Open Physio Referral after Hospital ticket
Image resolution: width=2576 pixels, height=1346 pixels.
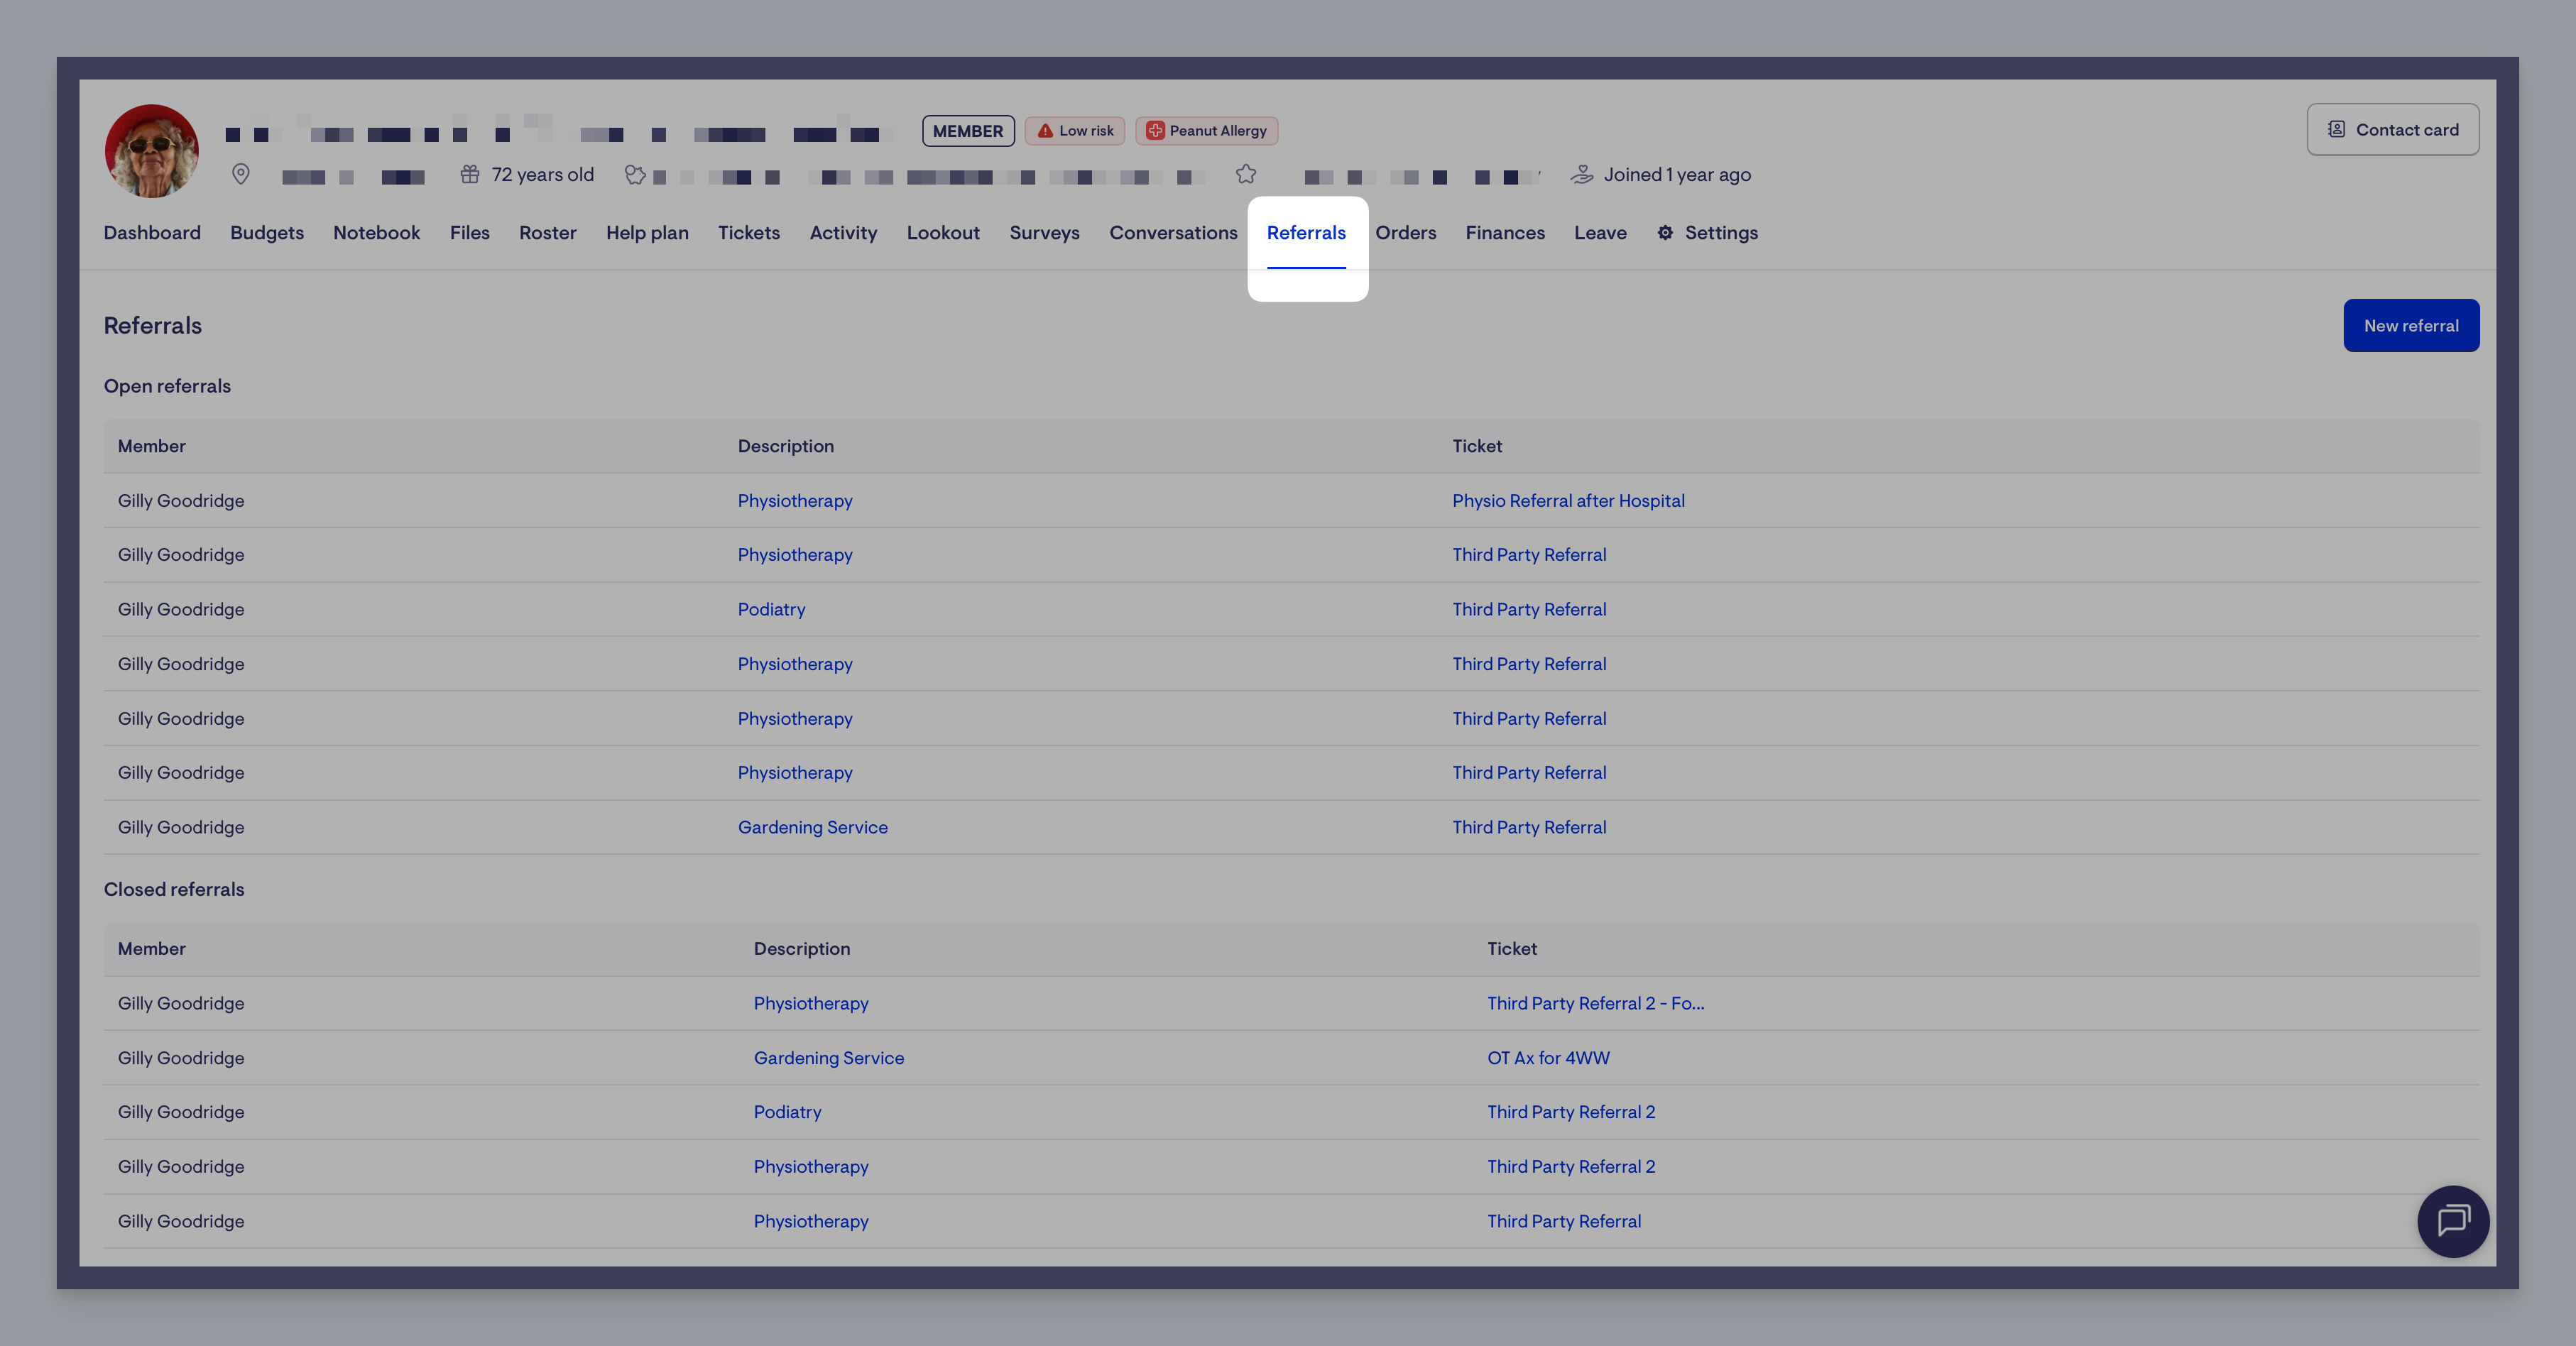1568,501
